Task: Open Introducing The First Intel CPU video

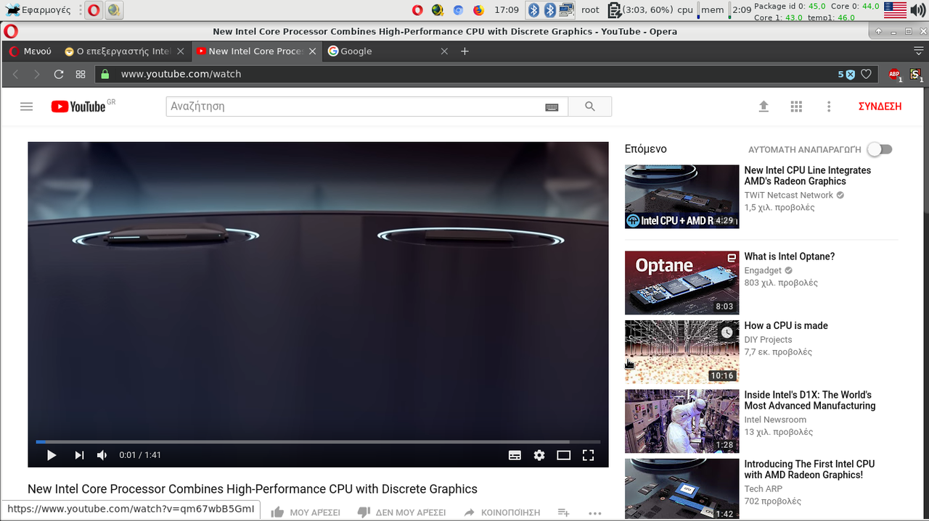Action: [x=809, y=470]
